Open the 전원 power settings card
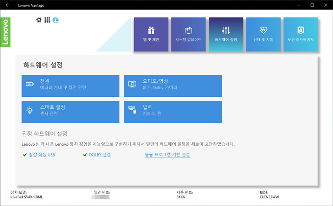This screenshot has height=206, width=333. pos(70,86)
